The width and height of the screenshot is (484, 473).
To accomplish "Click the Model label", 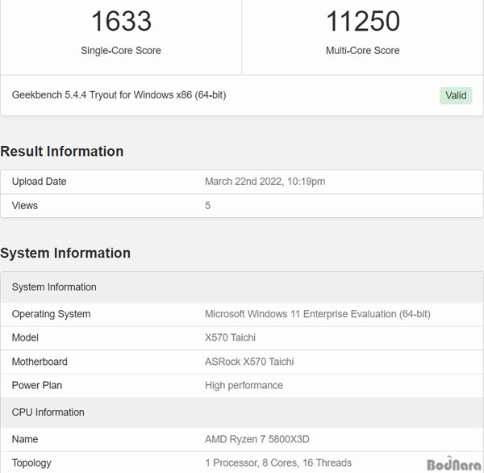I will (25, 337).
